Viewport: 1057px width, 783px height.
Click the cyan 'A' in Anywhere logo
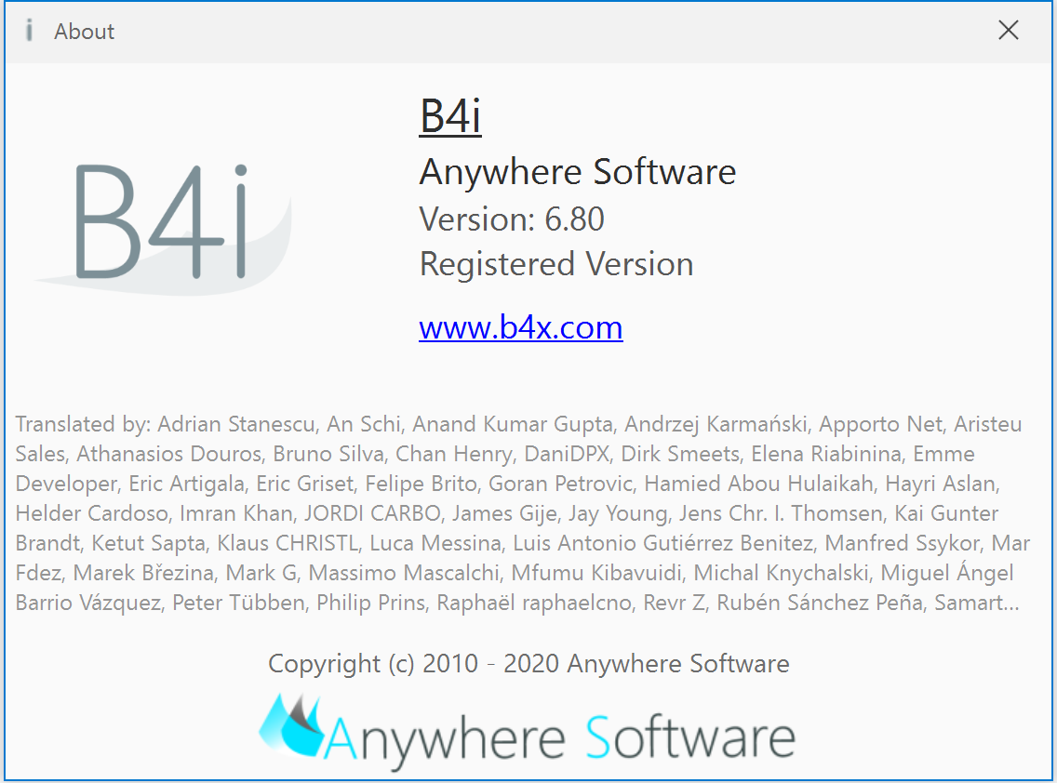pyautogui.click(x=341, y=737)
